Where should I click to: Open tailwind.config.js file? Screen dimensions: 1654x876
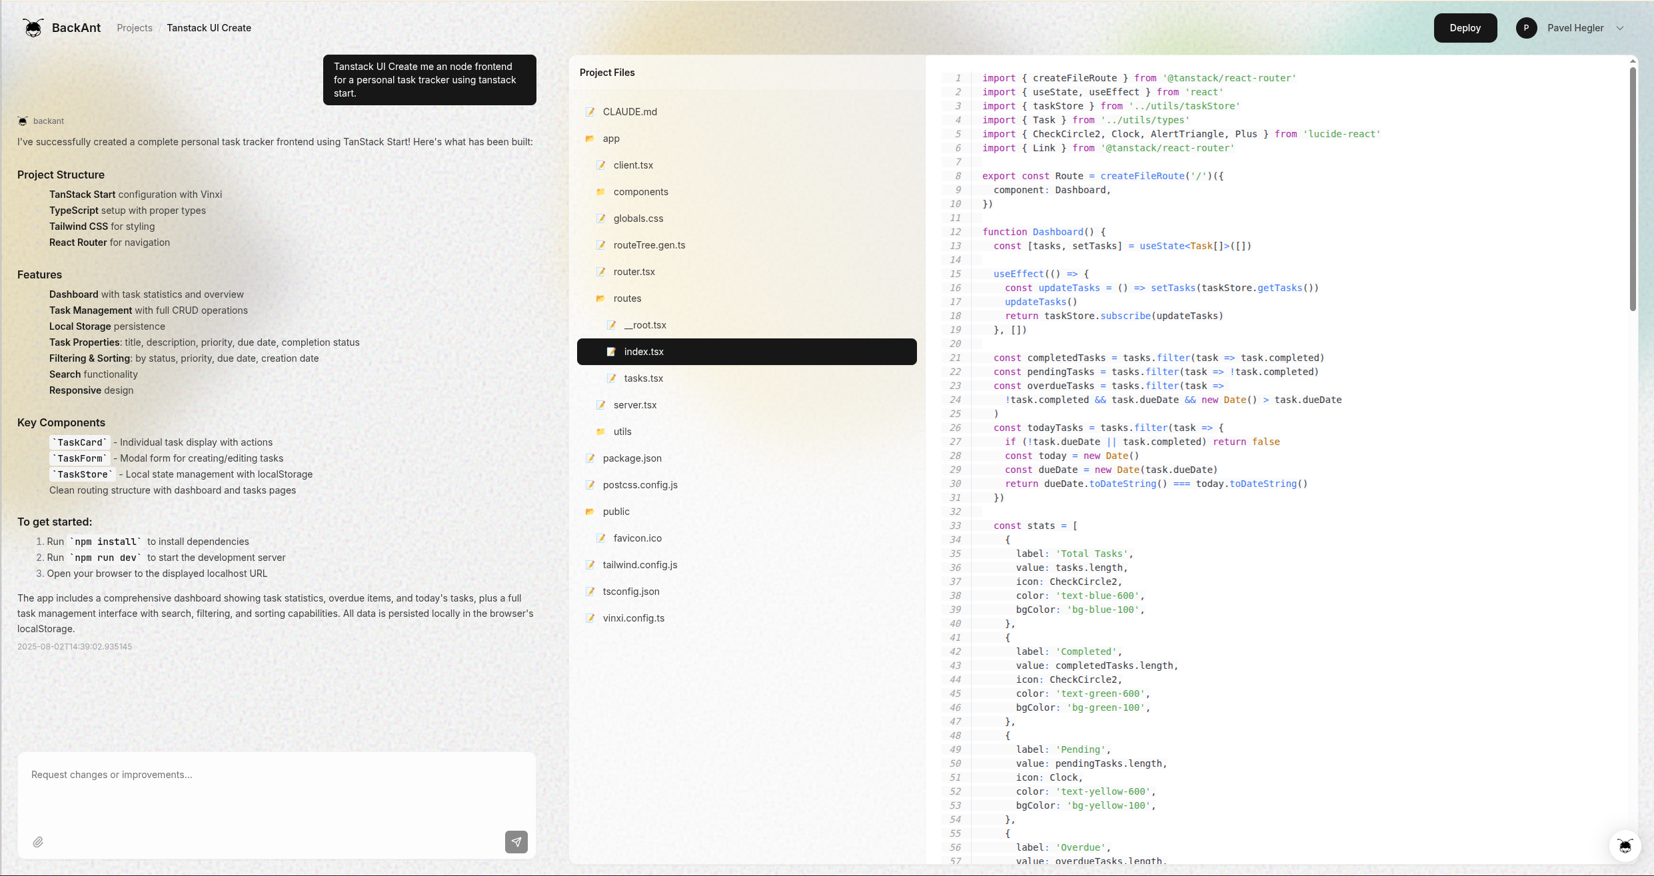pyautogui.click(x=746, y=565)
